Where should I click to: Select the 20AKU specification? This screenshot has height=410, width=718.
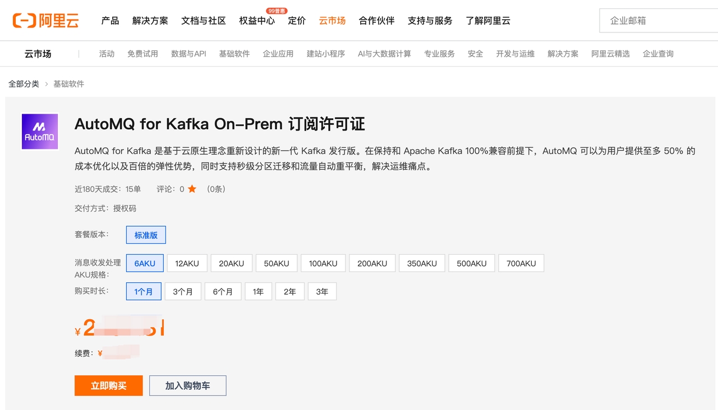click(232, 263)
